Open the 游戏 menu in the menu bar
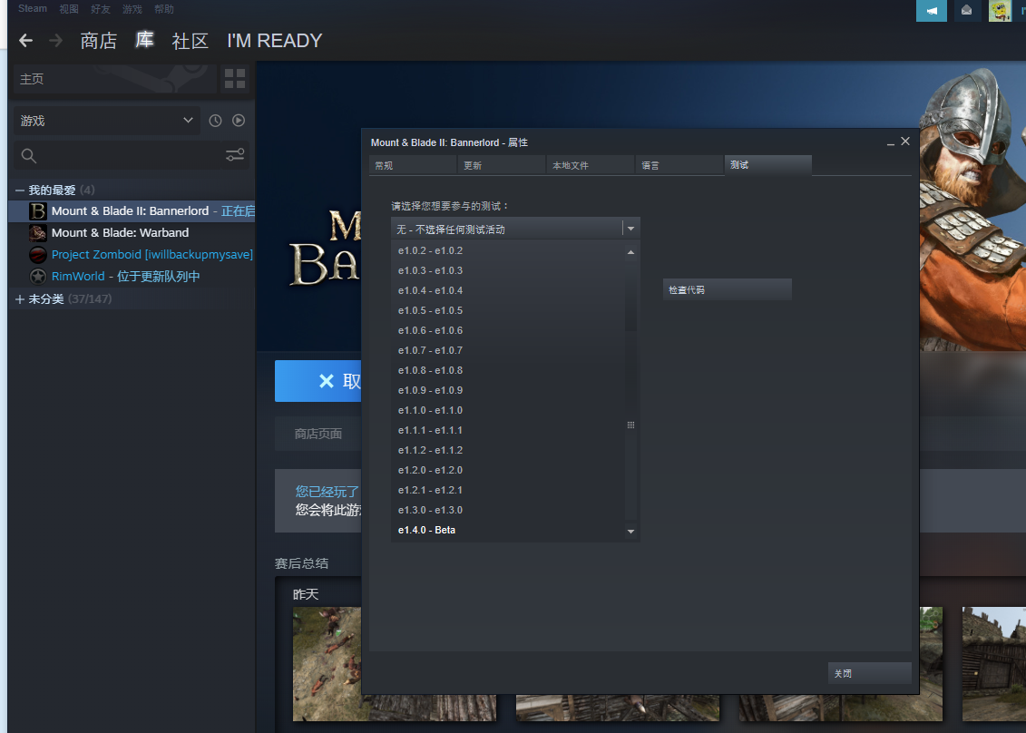The height and width of the screenshot is (733, 1026). (x=132, y=9)
